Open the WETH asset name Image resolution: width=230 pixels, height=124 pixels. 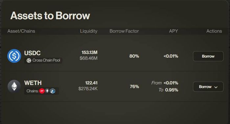33,83
